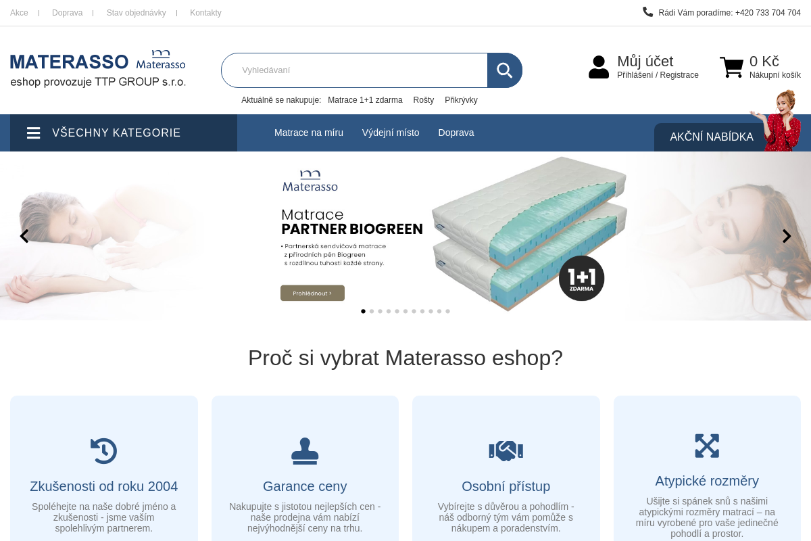
Task: Click the Zkušenosti od roku 2004 heading
Action: tap(104, 486)
